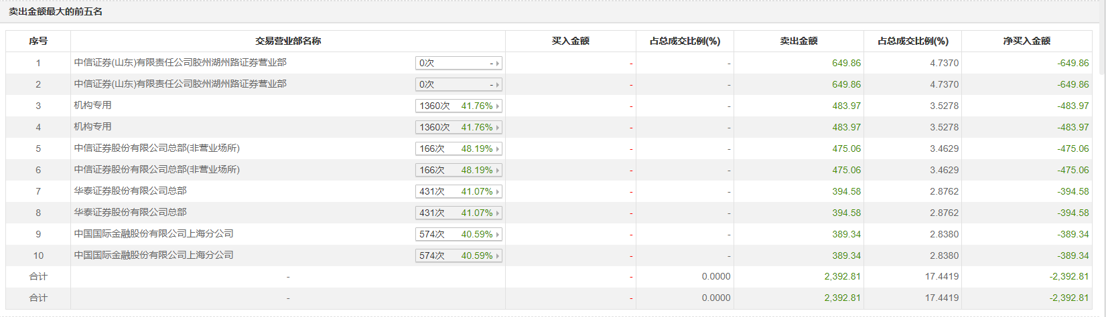Select 0.0000 in upper 合计 row
This screenshot has height=317, width=1106.
tap(716, 276)
